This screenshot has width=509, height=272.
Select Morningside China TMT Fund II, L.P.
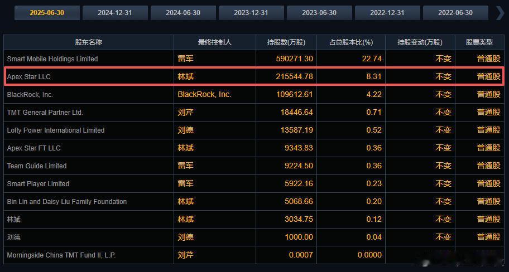pyautogui.click(x=61, y=255)
